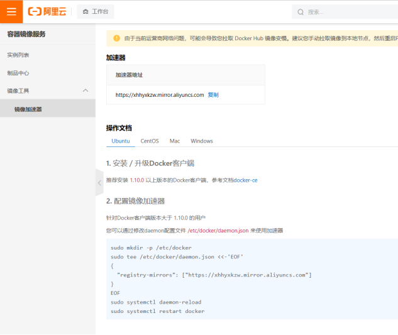Switch to the CentOS tab

(150, 141)
